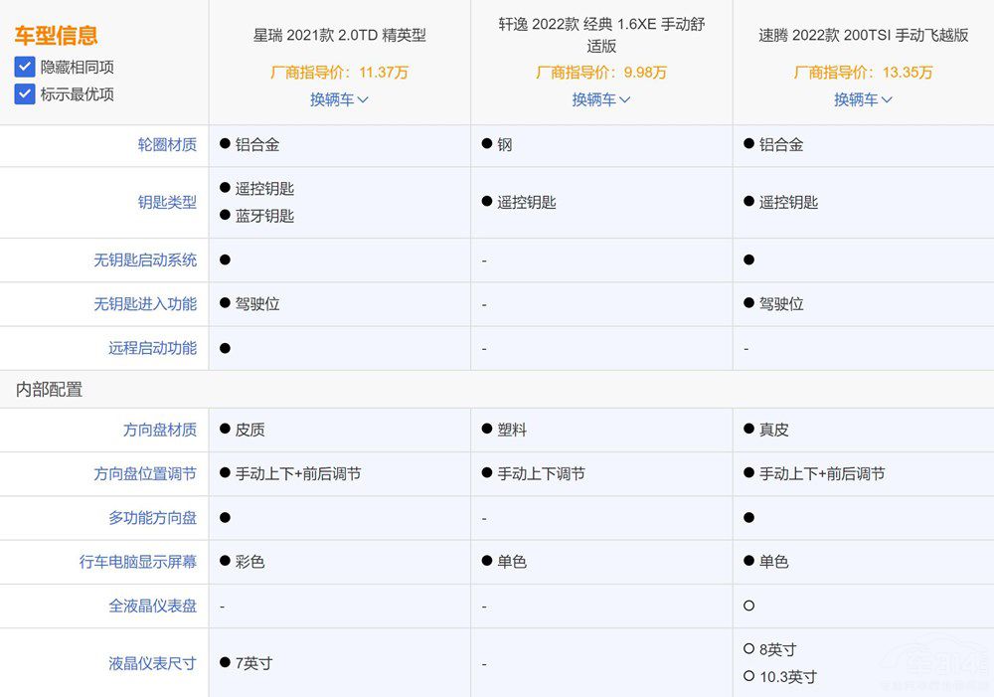Select the 无钥匙进入功能 row label
The width and height of the screenshot is (994, 697).
(145, 304)
